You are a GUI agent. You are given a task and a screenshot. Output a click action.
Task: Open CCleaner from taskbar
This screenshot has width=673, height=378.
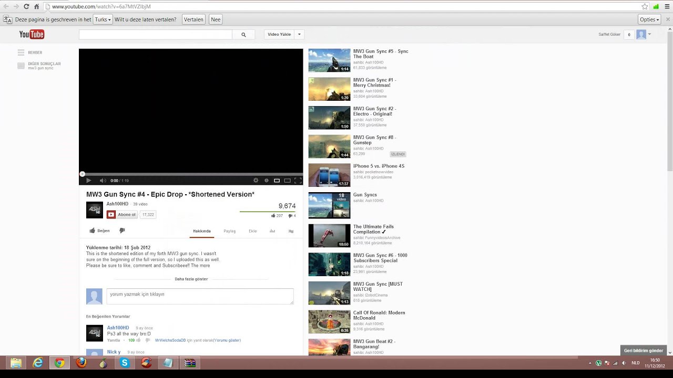coord(146,363)
